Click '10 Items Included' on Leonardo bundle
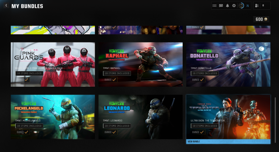Image resolution: width=279 pixels, height=152 pixels. pyautogui.click(x=117, y=126)
